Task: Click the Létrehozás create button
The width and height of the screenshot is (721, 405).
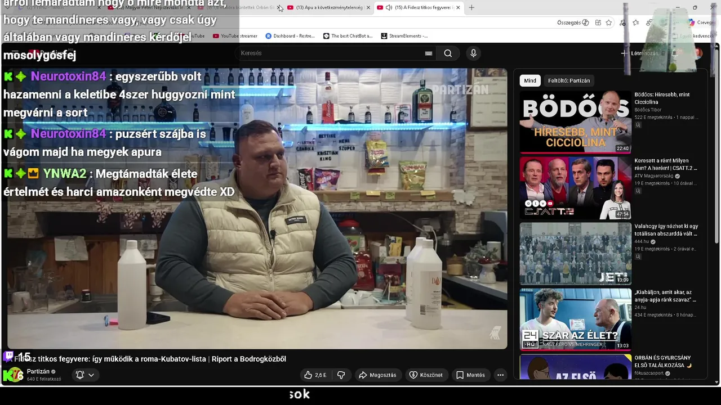Action: click(x=640, y=53)
